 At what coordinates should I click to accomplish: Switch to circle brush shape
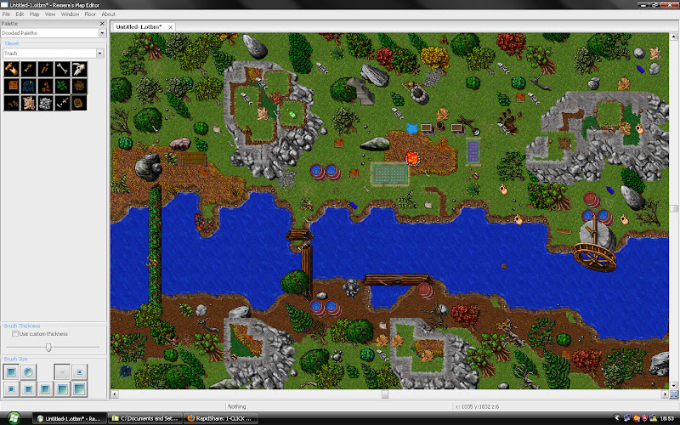pos(28,372)
